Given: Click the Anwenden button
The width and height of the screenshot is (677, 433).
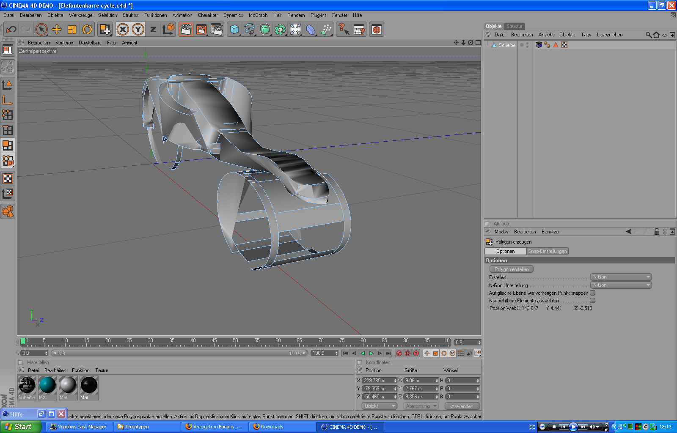Looking at the screenshot, I should point(462,406).
